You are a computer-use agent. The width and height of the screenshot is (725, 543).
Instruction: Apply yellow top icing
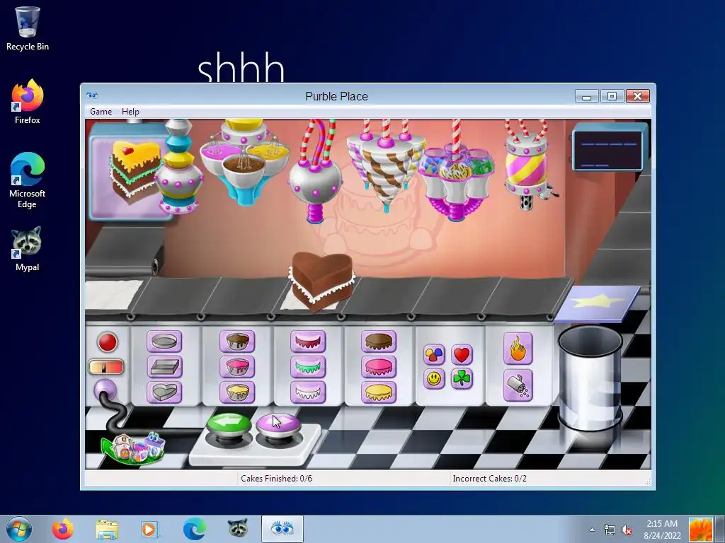coord(379,392)
